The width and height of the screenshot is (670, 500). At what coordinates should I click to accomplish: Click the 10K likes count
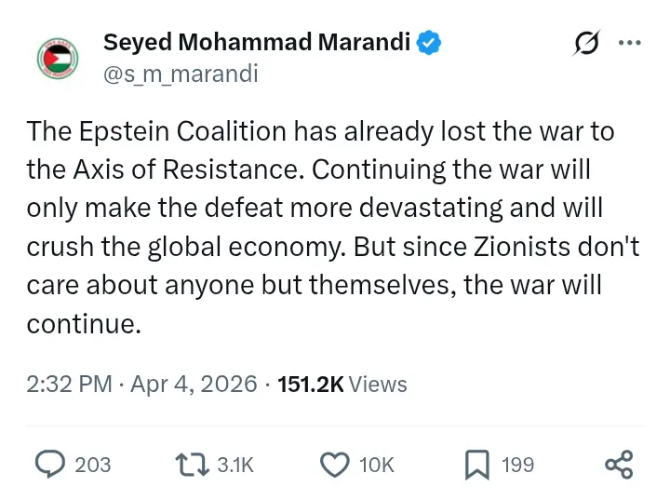coord(376,465)
